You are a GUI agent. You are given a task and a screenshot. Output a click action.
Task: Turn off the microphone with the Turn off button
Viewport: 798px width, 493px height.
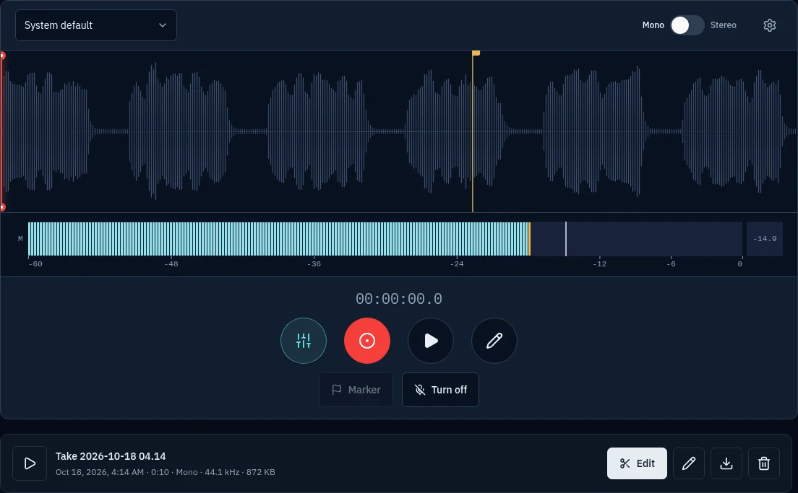440,390
